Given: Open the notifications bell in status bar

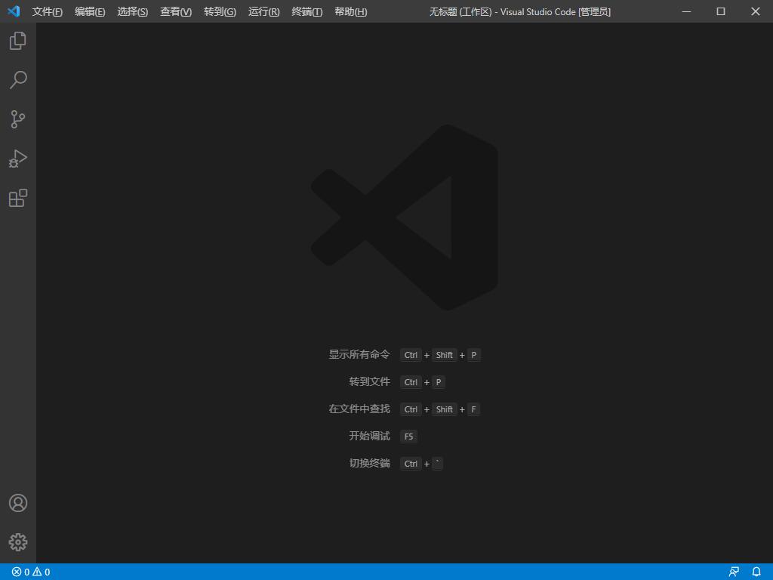Looking at the screenshot, I should [x=756, y=572].
